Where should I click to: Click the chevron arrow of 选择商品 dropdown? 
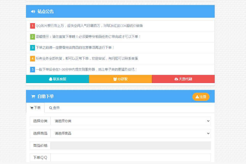pyautogui.click(x=208, y=133)
